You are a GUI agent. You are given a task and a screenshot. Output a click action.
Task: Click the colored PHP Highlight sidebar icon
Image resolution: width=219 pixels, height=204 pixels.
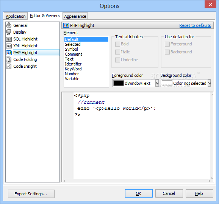pyautogui.click(x=9, y=53)
